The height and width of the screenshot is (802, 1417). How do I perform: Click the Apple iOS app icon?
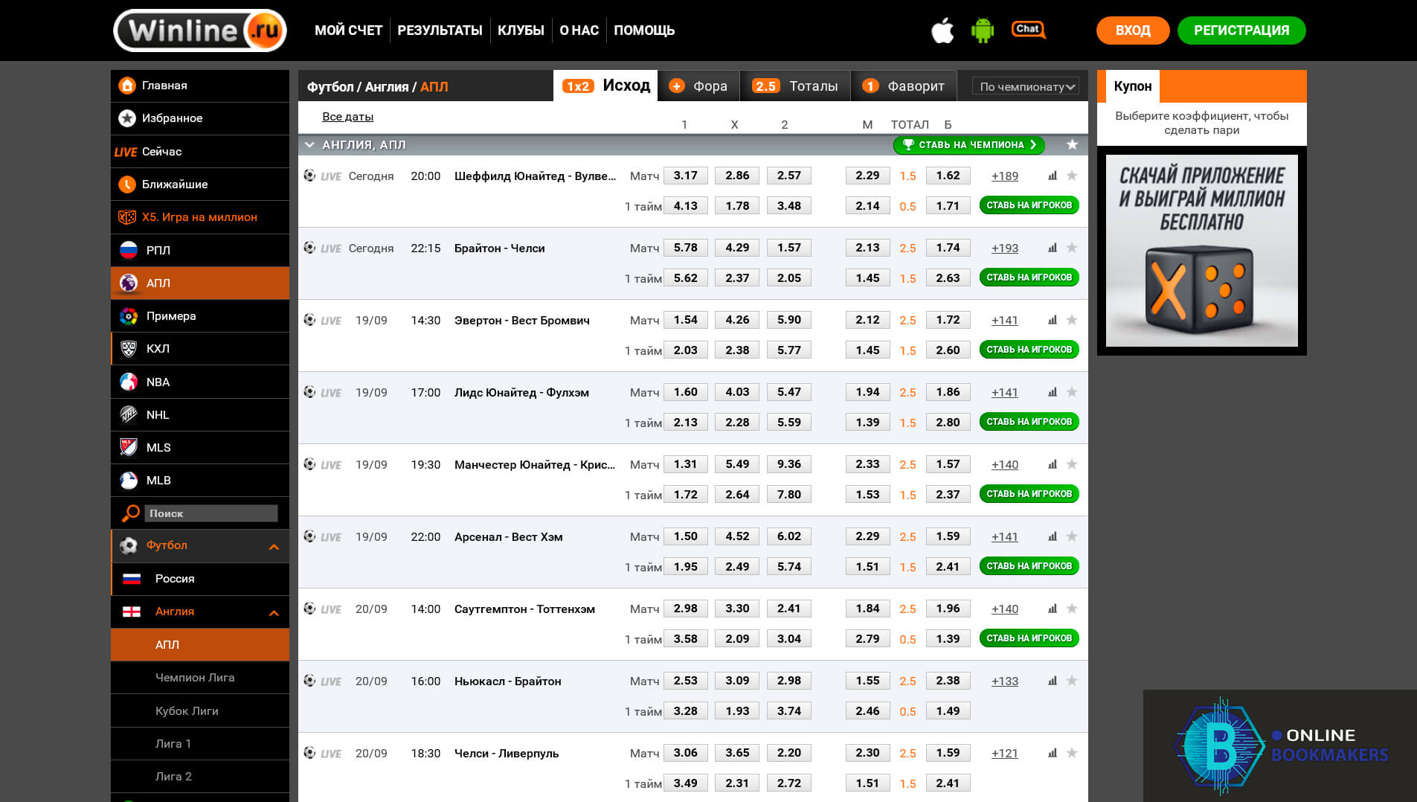pos(942,31)
